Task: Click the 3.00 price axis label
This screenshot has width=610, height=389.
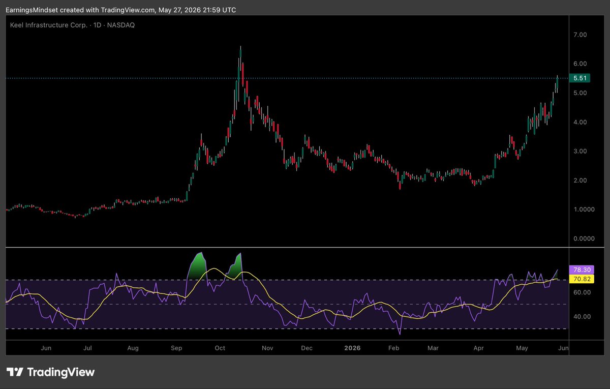Action: pos(580,152)
